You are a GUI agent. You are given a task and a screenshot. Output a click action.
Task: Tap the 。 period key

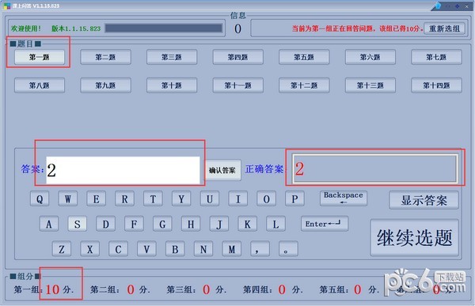pyautogui.click(x=288, y=249)
